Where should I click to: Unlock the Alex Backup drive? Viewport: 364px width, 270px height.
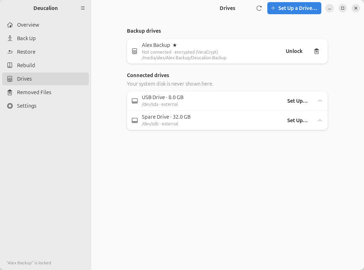(294, 51)
